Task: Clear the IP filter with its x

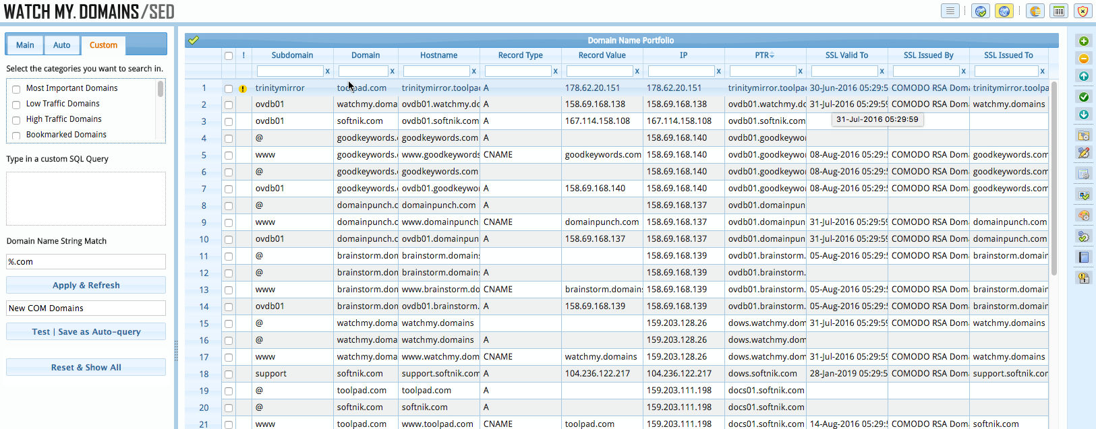Action: click(718, 71)
